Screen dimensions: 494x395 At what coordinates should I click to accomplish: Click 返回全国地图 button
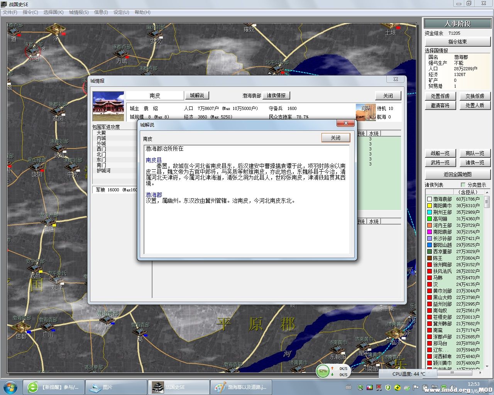457,174
